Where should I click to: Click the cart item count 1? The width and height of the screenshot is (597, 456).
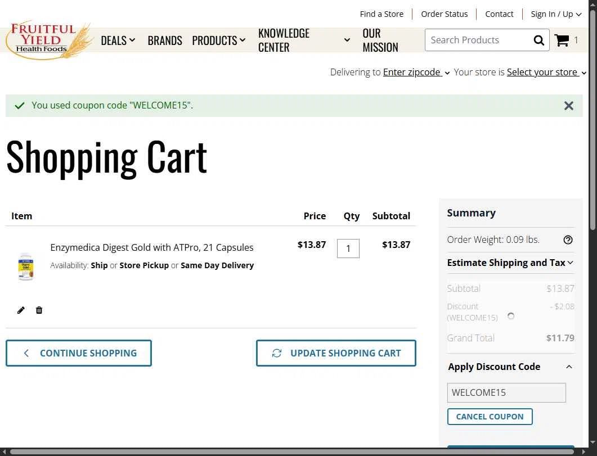click(576, 40)
